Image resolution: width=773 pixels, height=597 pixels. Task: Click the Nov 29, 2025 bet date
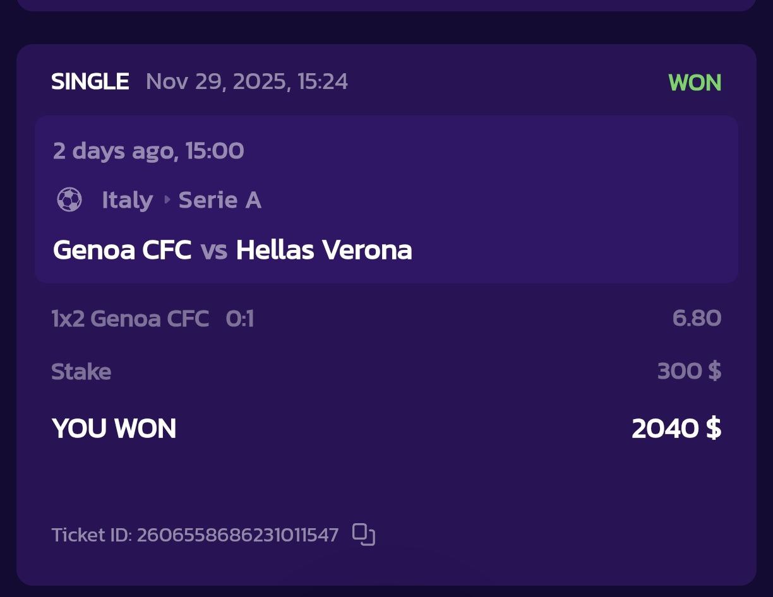[246, 81]
